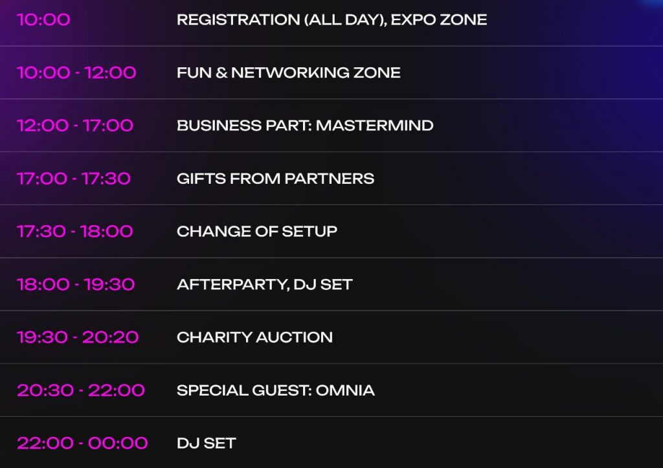Click the 19:30 - 20:20 time range
The height and width of the screenshot is (468, 663).
[78, 337]
